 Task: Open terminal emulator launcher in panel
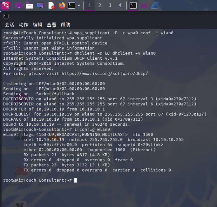coord(71,5)
